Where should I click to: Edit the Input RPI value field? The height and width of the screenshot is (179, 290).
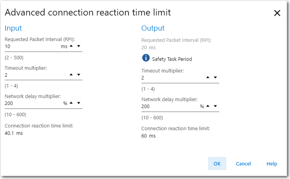[x=31, y=46]
